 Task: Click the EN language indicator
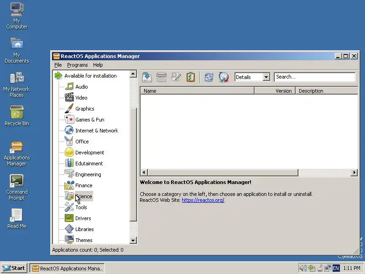coord(336,268)
